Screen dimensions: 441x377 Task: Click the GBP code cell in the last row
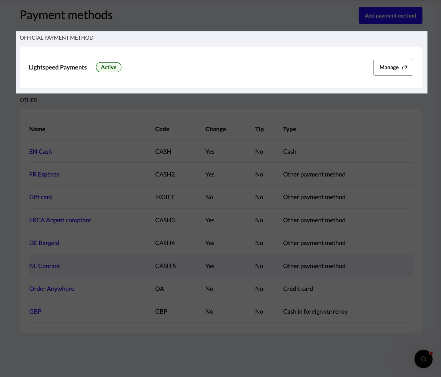point(161,312)
